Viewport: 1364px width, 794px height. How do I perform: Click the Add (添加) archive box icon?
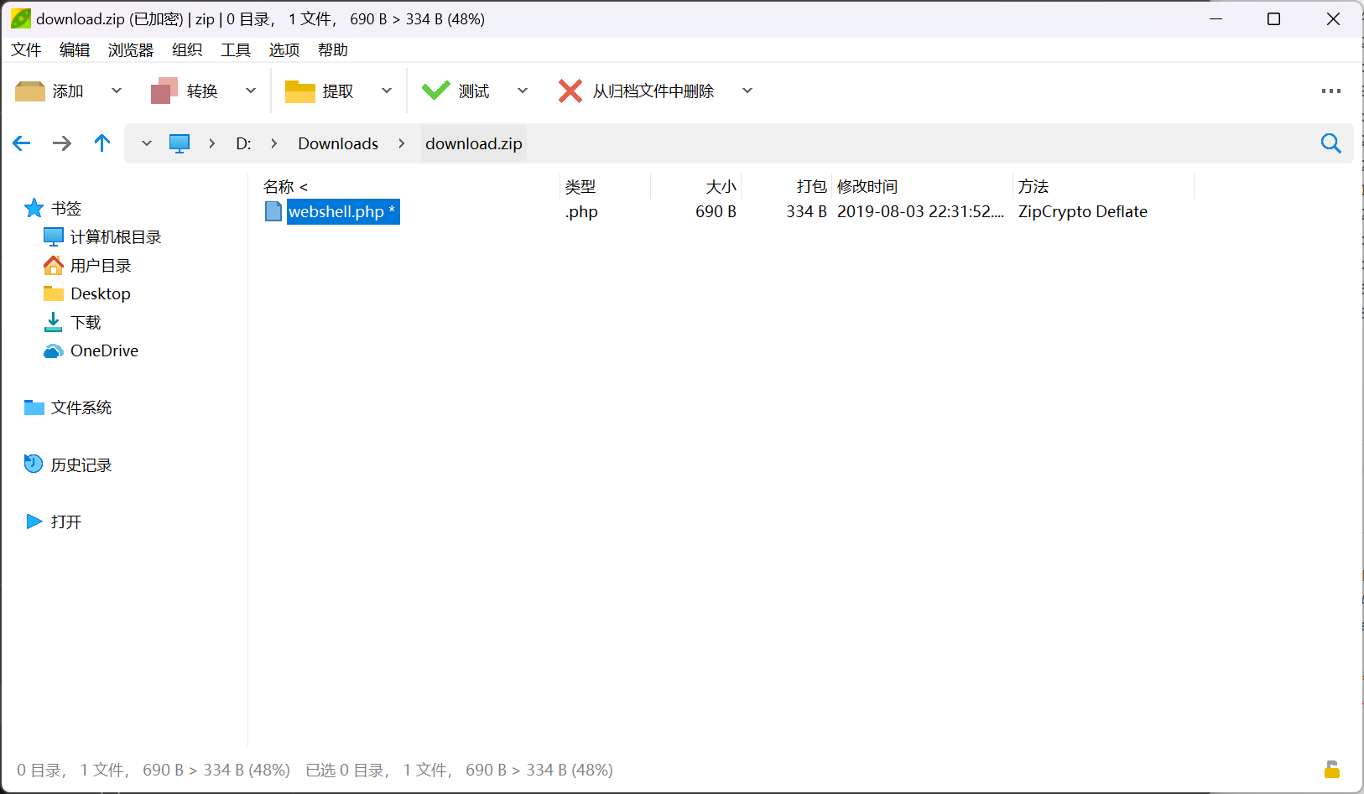(30, 91)
